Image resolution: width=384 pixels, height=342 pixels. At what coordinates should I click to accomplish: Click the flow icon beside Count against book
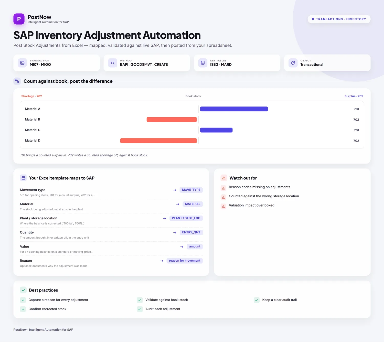[x=17, y=81]
